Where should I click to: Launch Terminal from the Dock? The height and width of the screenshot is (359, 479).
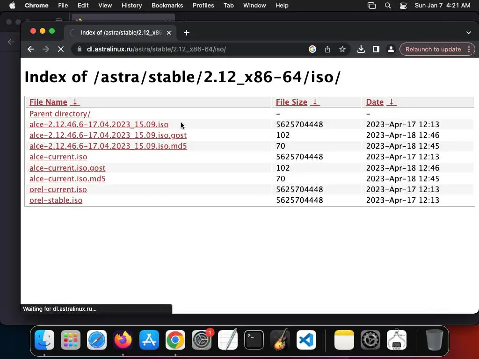pyautogui.click(x=254, y=340)
